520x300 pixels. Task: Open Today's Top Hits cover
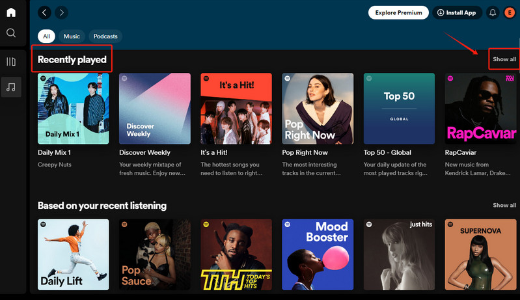click(236, 254)
